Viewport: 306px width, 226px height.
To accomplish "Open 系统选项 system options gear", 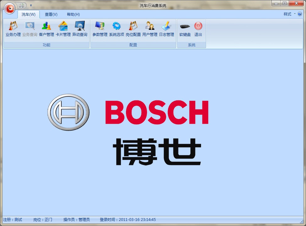I will [117, 29].
